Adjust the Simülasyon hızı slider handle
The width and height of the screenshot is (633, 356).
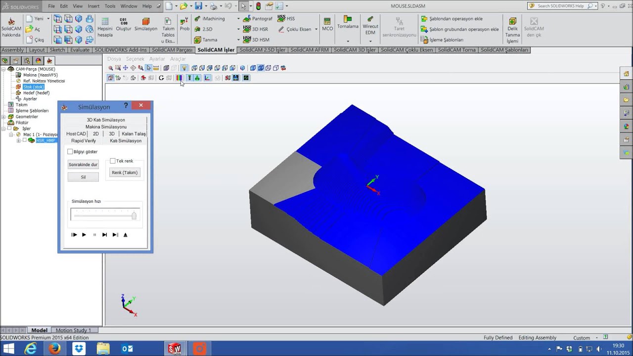pyautogui.click(x=134, y=216)
